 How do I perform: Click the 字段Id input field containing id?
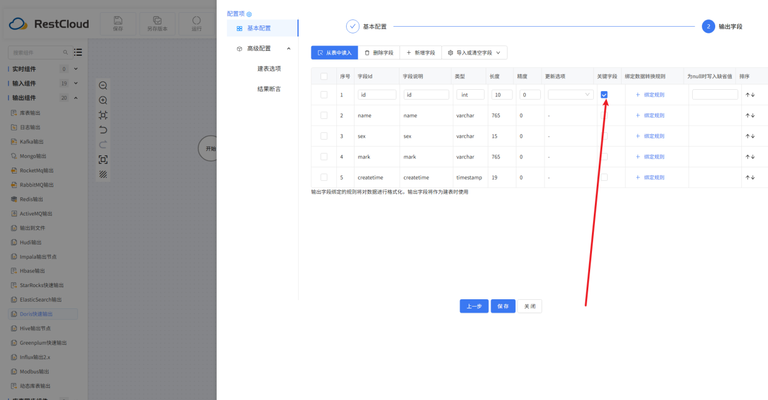(376, 95)
